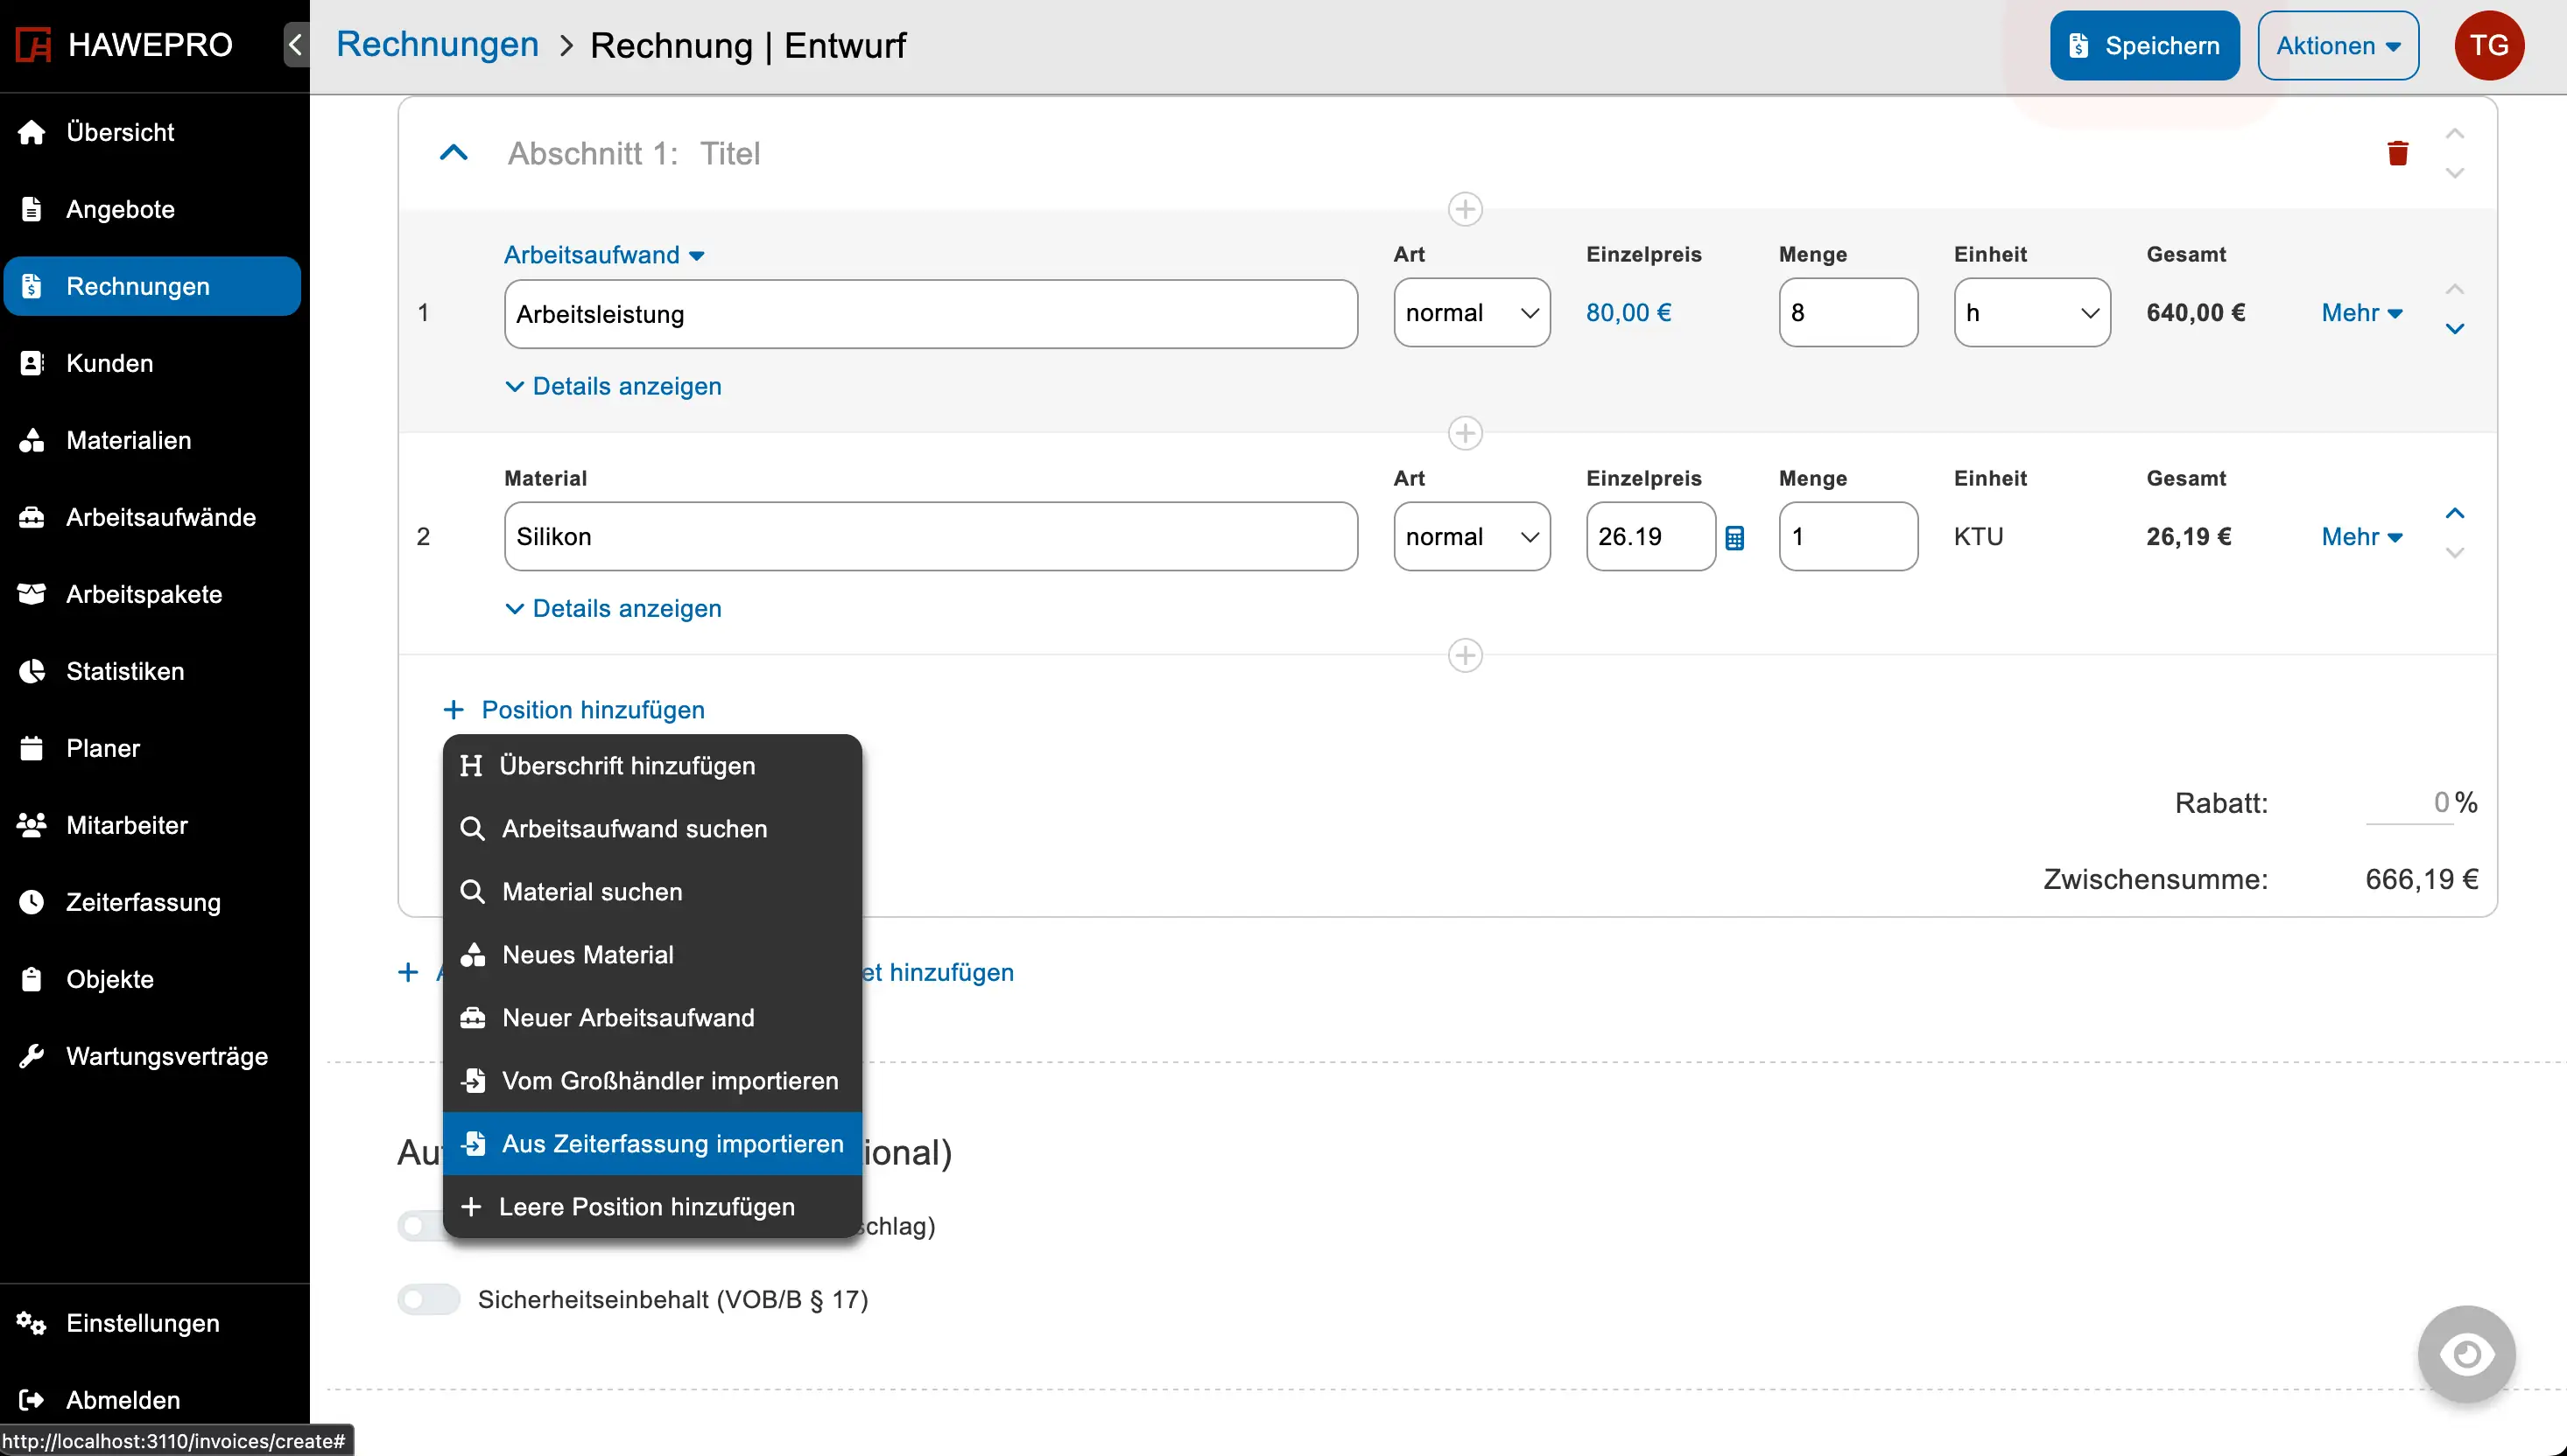Screen dimensions: 2567x1456
Task: Click the Speichern button
Action: point(2144,45)
